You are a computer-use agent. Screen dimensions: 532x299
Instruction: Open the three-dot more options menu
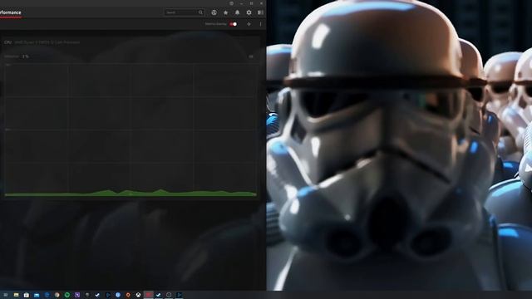pos(260,24)
